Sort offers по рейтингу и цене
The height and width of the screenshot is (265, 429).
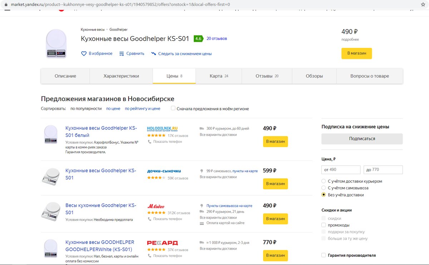(143, 109)
